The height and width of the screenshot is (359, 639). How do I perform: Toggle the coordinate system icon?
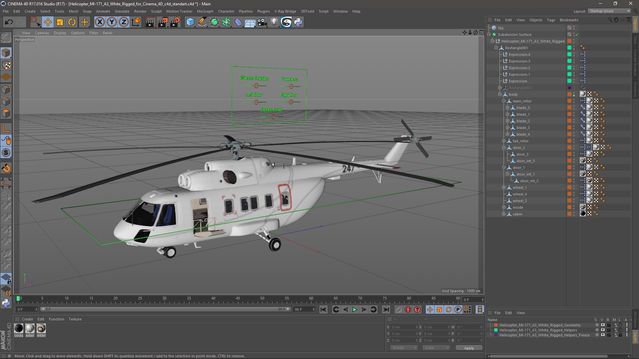136,22
